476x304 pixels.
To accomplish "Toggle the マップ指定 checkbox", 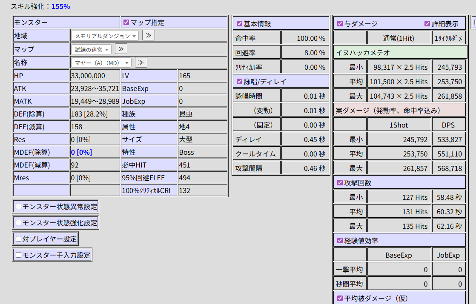I will pos(126,23).
